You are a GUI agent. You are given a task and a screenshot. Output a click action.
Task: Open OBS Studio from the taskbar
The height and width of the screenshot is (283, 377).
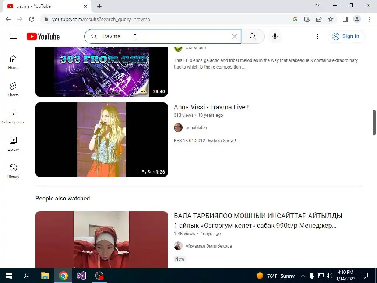[99, 276]
